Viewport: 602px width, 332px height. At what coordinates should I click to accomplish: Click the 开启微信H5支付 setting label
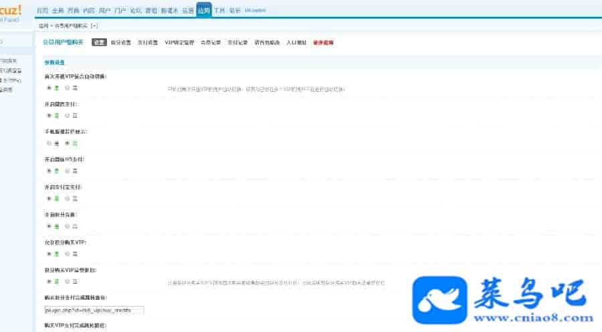point(64,159)
